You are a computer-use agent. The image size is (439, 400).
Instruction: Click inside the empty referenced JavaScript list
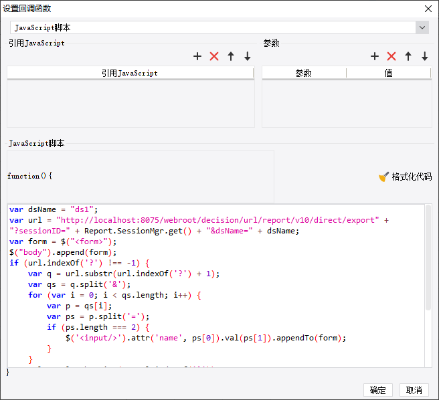[x=130, y=104]
